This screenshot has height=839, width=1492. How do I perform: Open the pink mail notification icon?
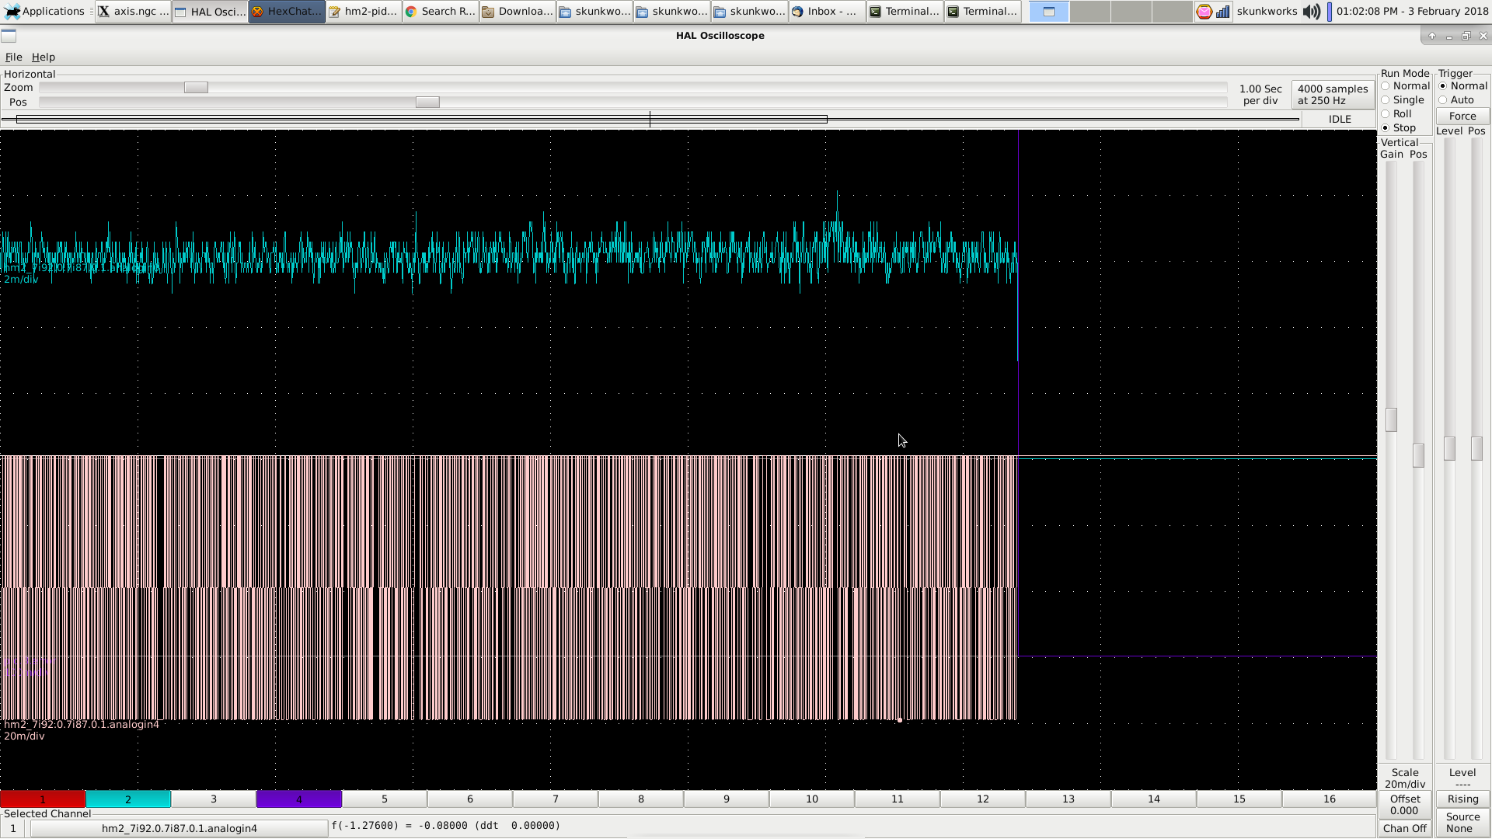1204,12
